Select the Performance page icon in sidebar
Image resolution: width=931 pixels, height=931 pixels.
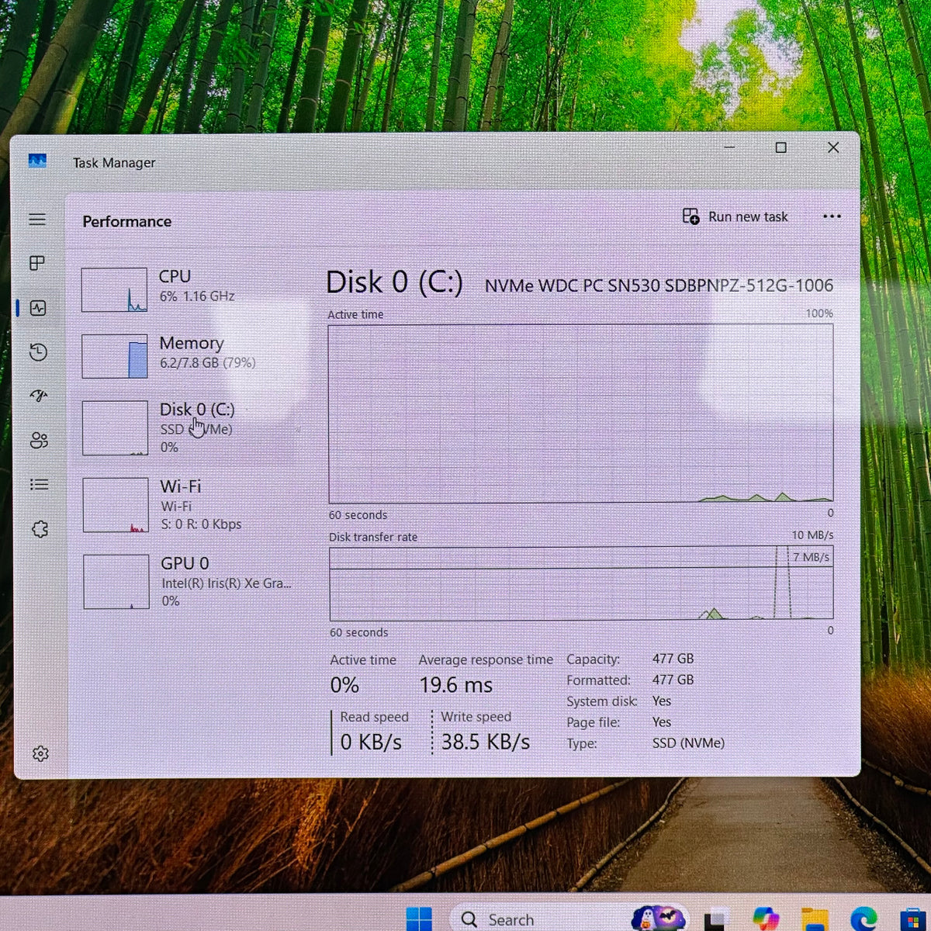38,308
